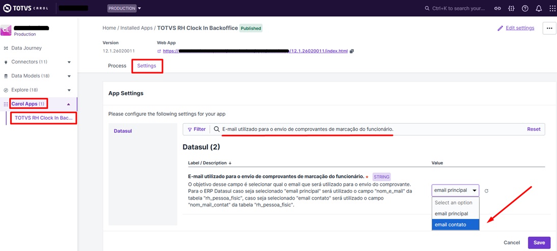The height and width of the screenshot is (251, 557).
Task: Click the CL organization avatar
Action: pyautogui.click(x=6, y=30)
